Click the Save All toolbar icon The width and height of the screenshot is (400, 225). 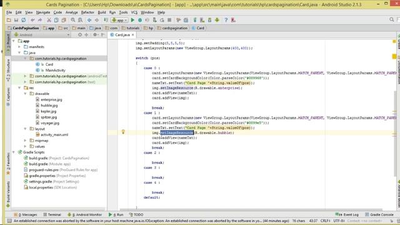tap(16, 20)
